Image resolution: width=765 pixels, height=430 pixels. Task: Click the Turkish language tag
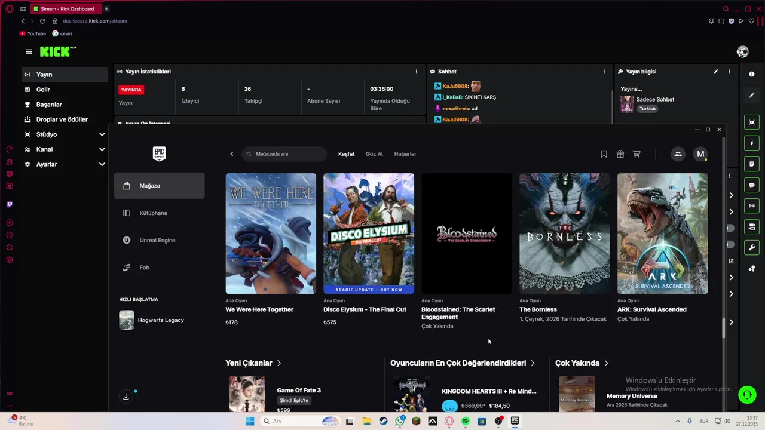click(647, 109)
